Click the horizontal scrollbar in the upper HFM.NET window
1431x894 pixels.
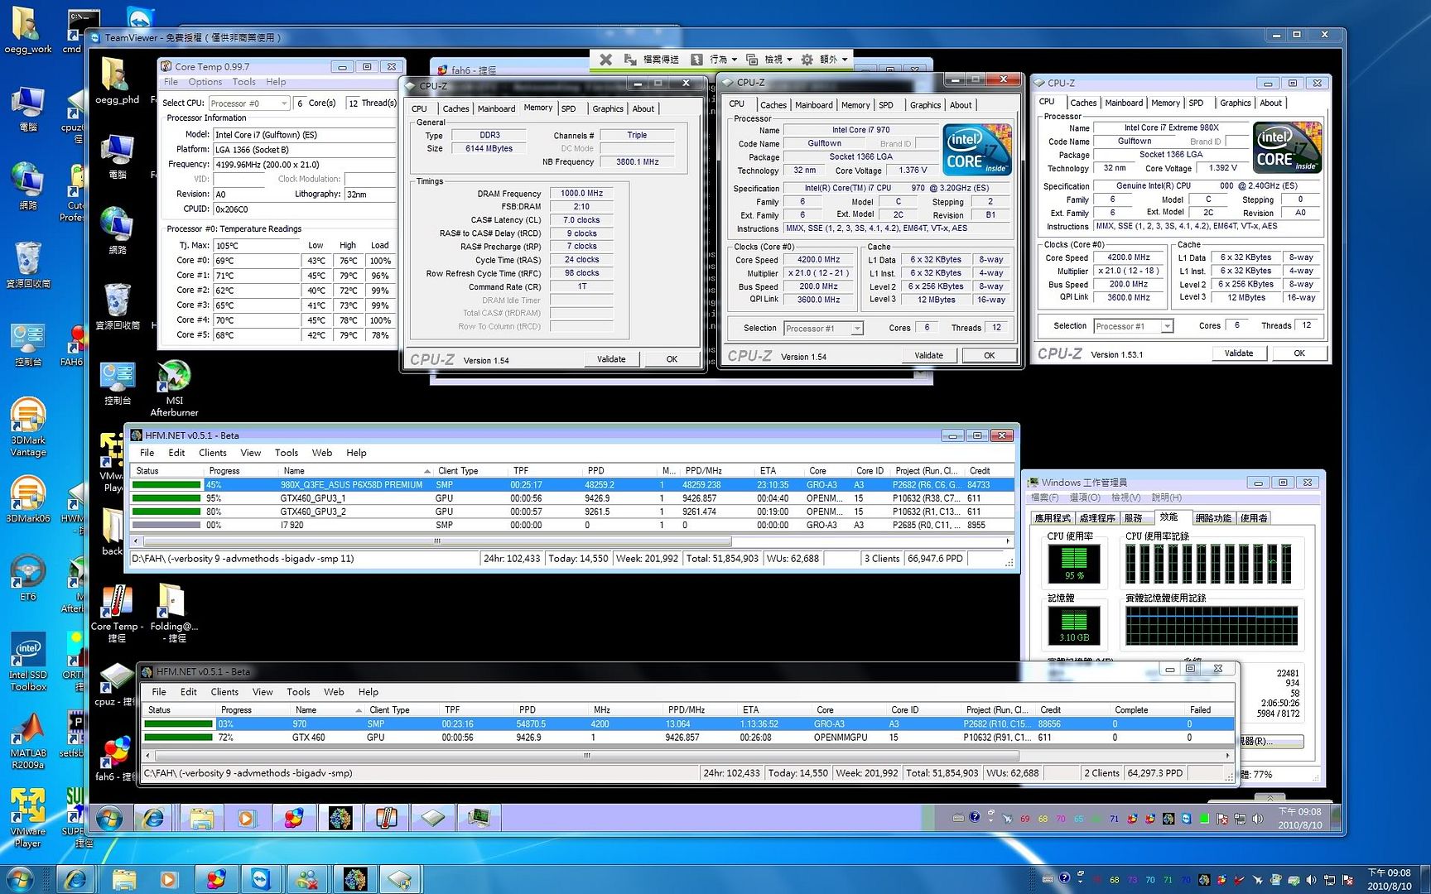437,541
